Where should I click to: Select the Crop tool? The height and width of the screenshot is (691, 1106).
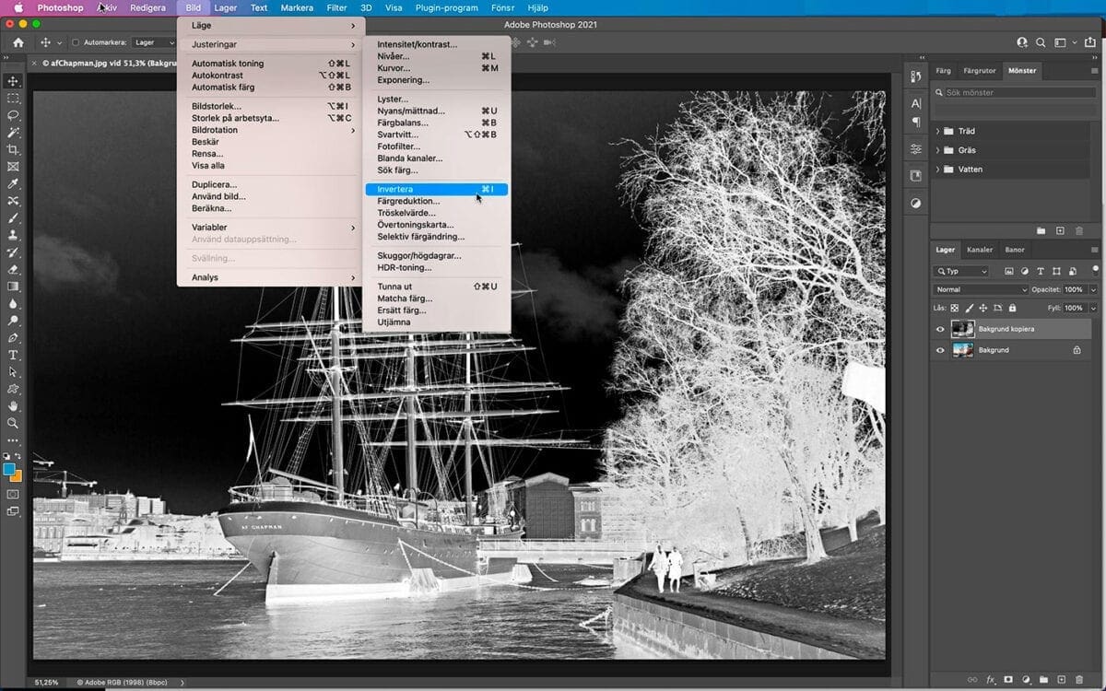[x=13, y=149]
